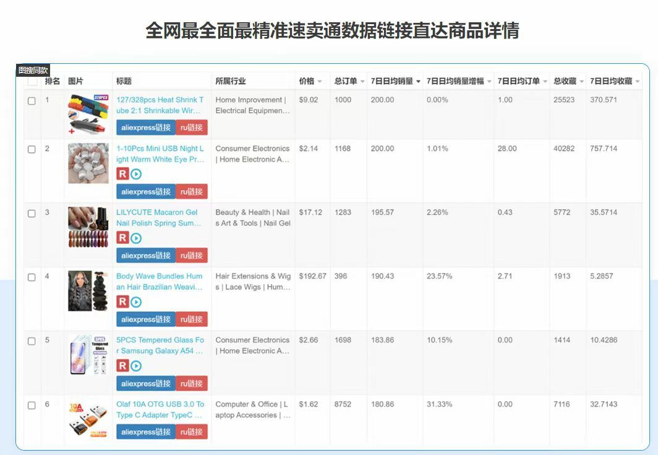Click the Hair Extensions & Wigs industry cell
Image resolution: width=658 pixels, height=455 pixels.
252,282
